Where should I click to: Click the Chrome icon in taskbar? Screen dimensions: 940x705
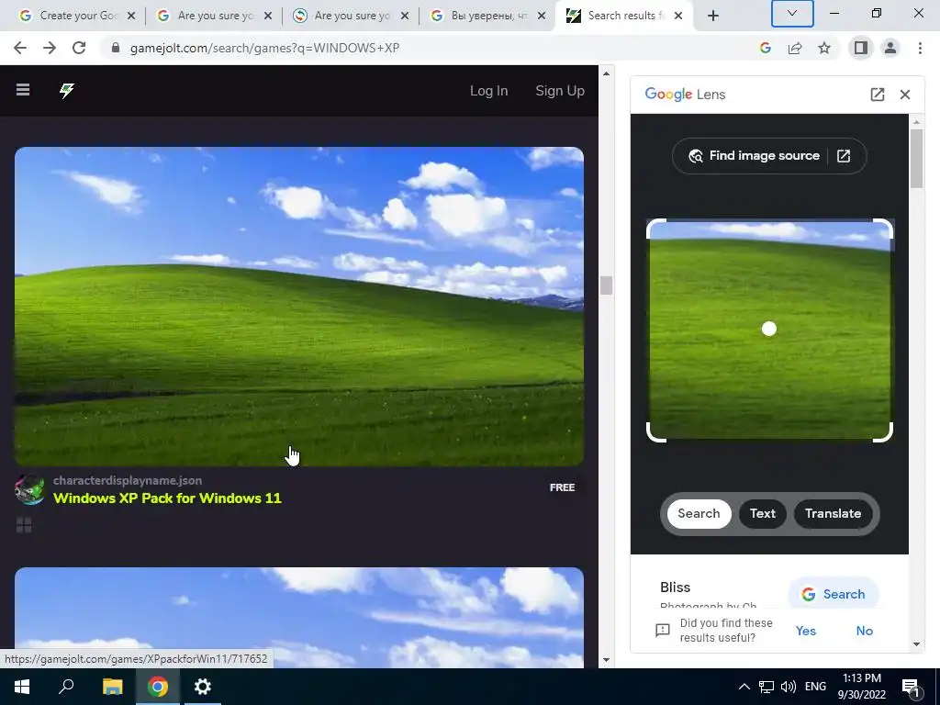158,687
